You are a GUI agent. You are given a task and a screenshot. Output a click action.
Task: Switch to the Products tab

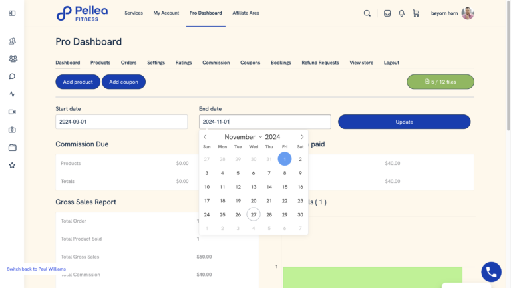pyautogui.click(x=100, y=63)
